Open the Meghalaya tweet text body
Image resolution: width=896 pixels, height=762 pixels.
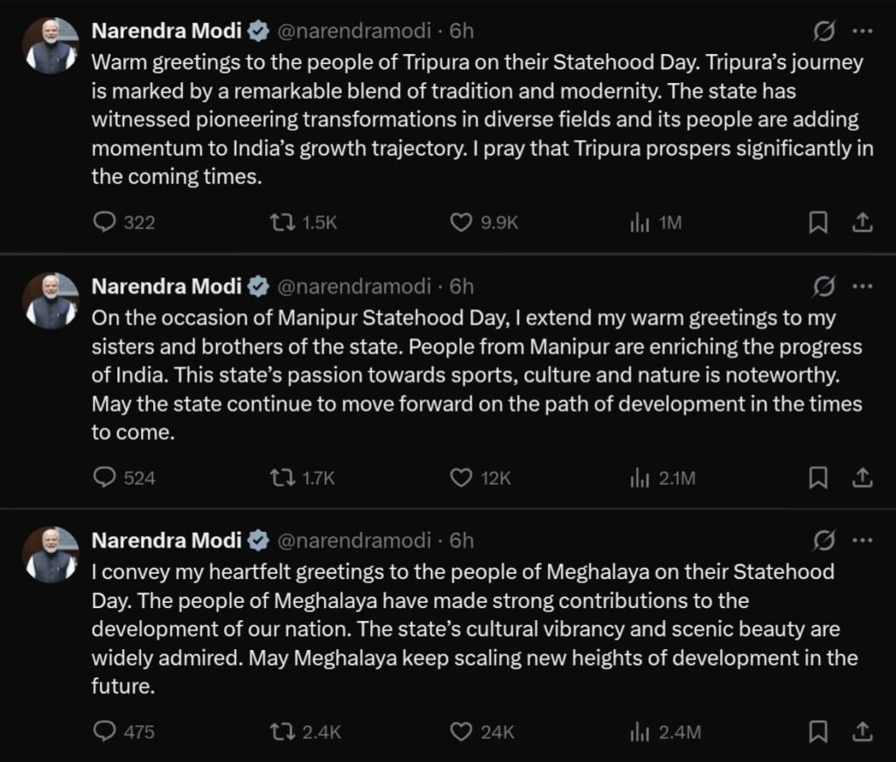[x=472, y=631]
